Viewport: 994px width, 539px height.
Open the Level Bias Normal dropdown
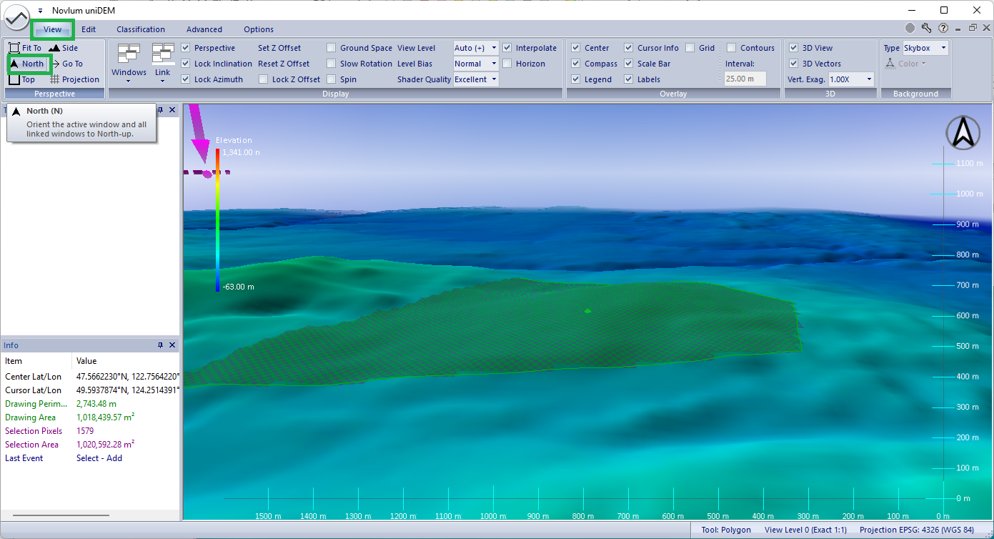pos(476,64)
